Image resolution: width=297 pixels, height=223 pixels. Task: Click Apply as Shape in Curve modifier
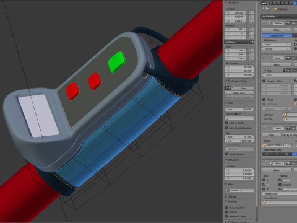290,135
